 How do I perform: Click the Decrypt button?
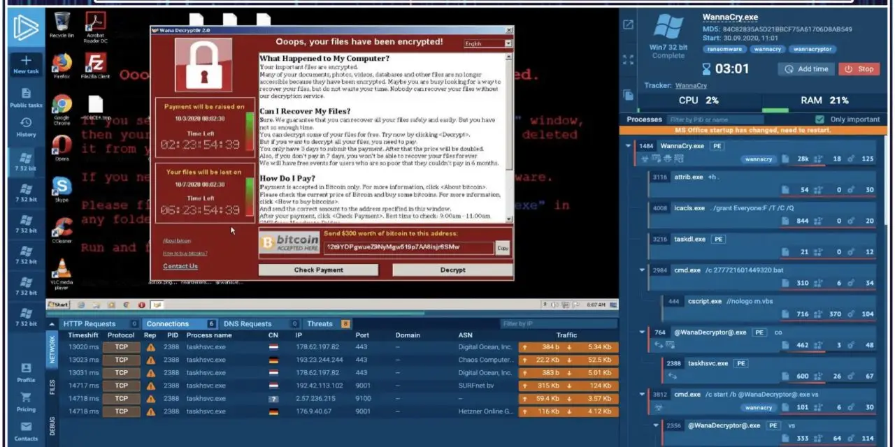click(x=452, y=270)
